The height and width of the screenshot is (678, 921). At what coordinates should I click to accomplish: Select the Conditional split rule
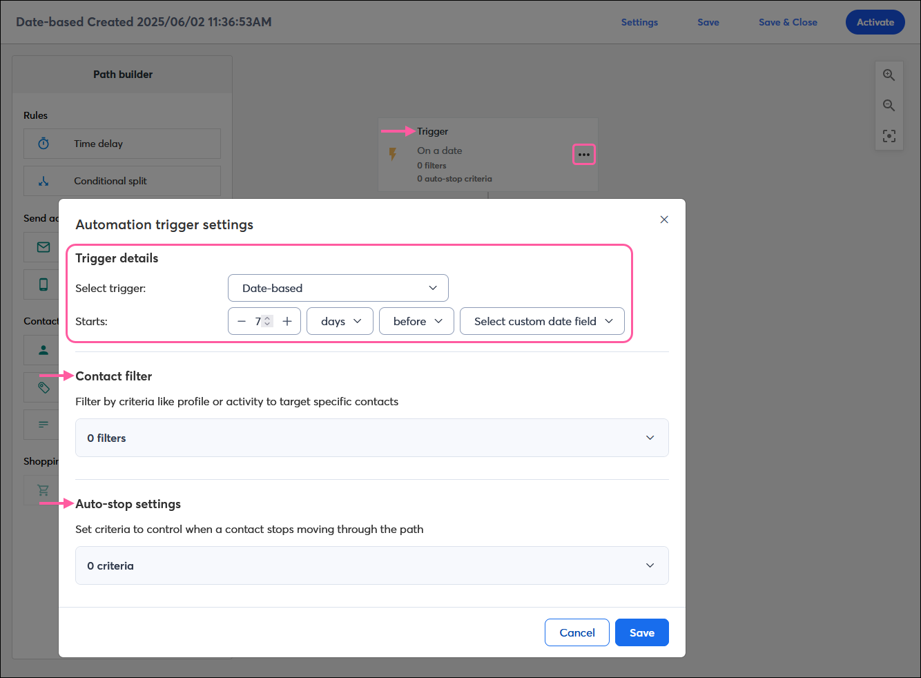(122, 181)
